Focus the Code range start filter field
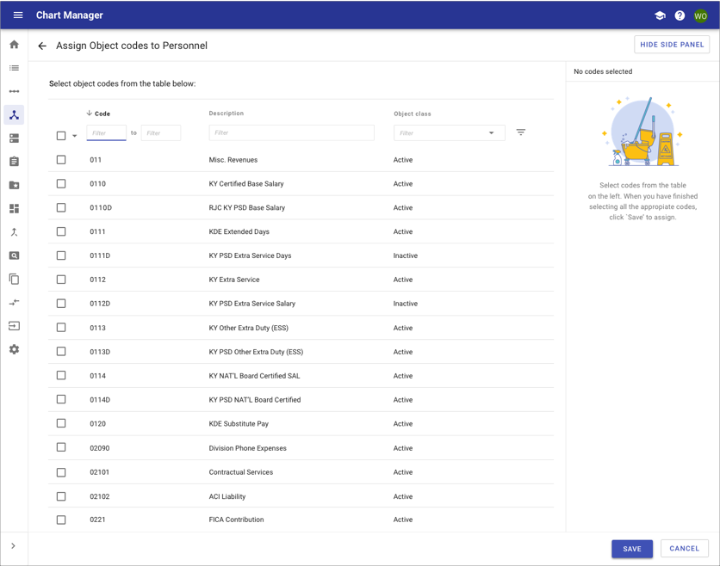 point(106,133)
